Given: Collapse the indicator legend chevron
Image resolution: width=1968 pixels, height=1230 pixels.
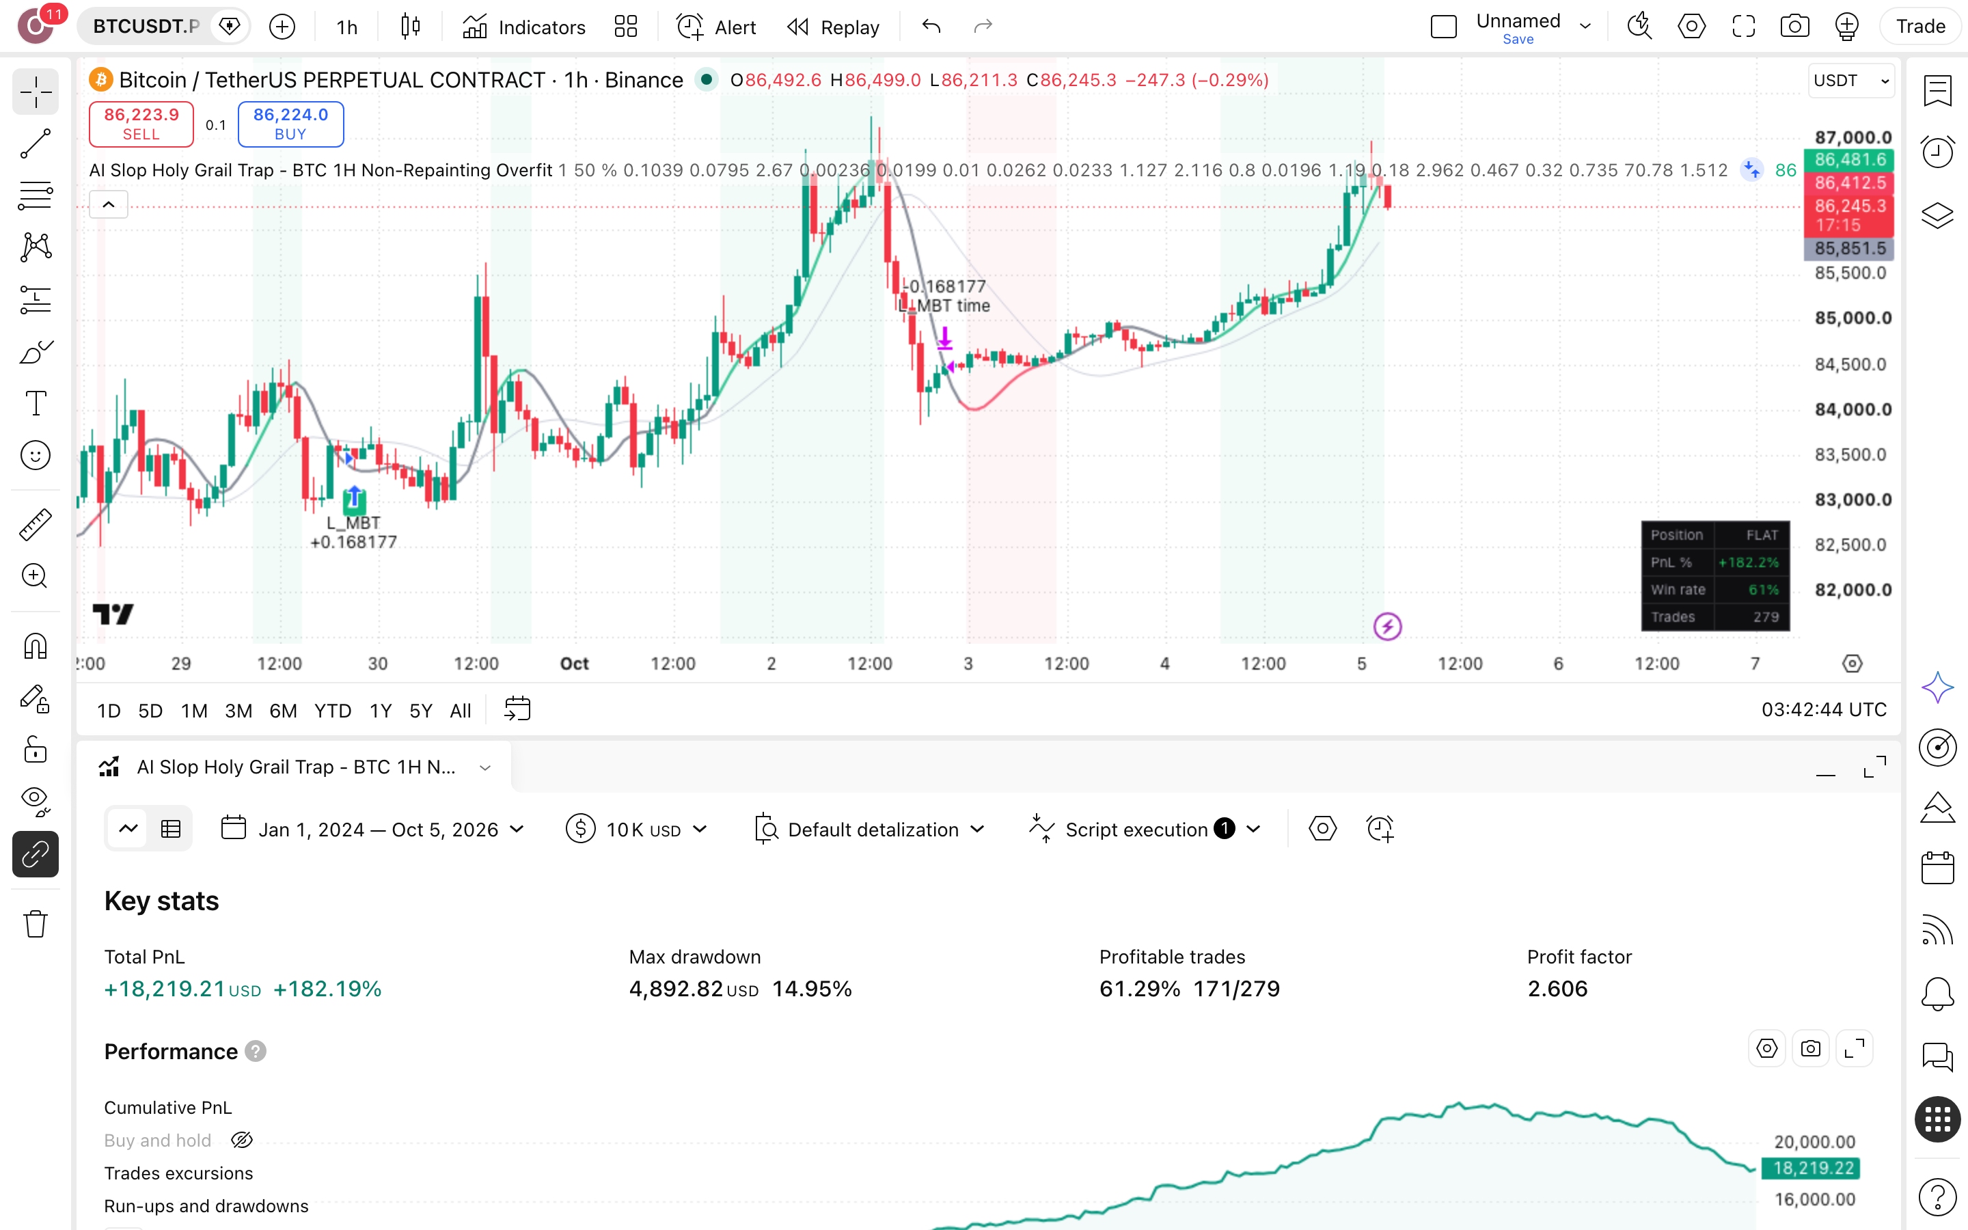Looking at the screenshot, I should pyautogui.click(x=108, y=204).
